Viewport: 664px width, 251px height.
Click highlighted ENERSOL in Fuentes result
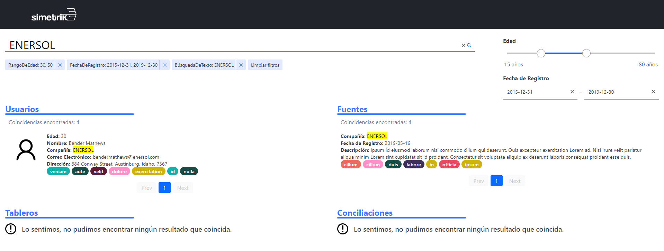[x=377, y=136]
